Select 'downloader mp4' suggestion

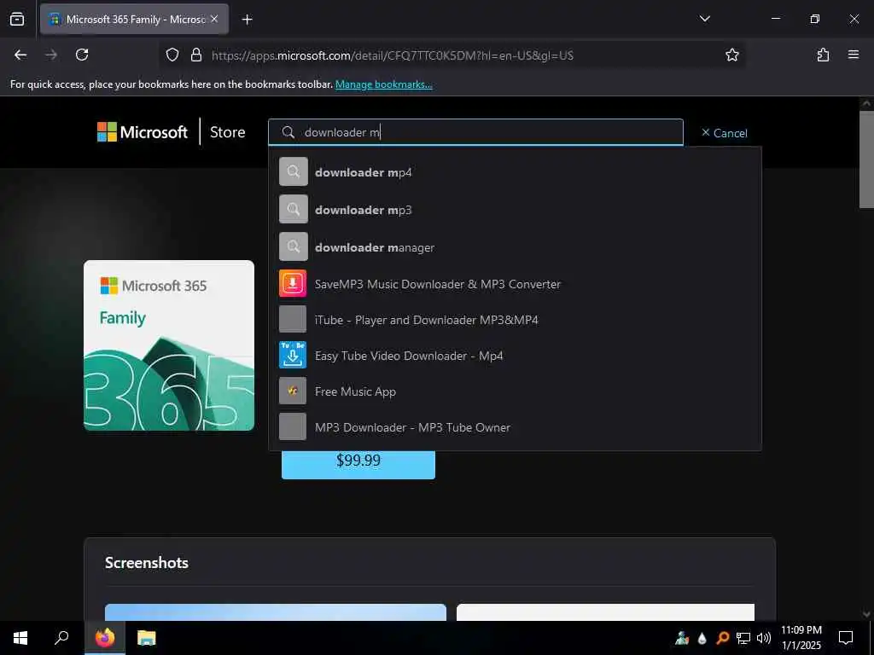tap(515, 172)
